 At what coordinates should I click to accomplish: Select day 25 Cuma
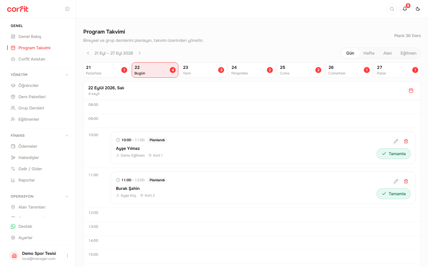click(x=300, y=70)
